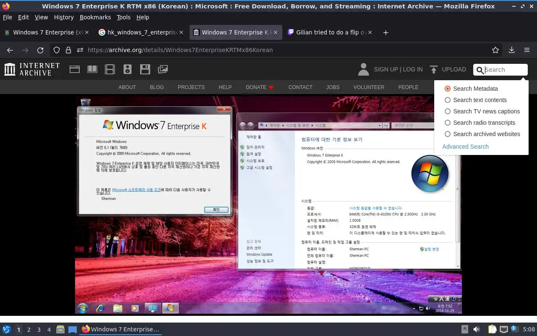Open the Images icon
This screenshot has height=336, width=537.
[x=163, y=69]
